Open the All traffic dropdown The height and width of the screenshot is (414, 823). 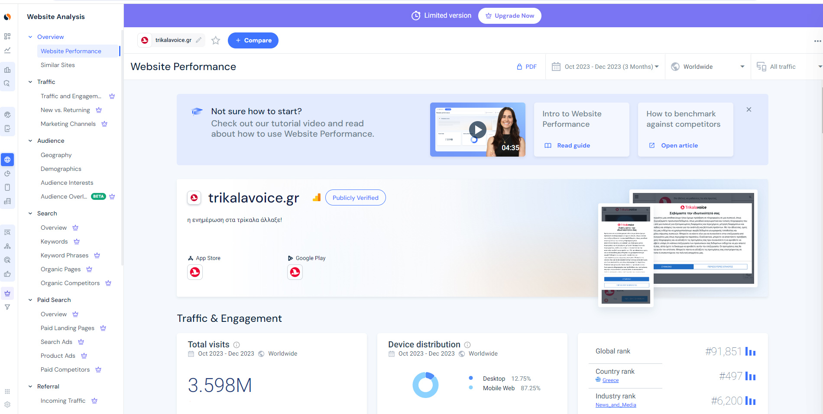pos(788,67)
